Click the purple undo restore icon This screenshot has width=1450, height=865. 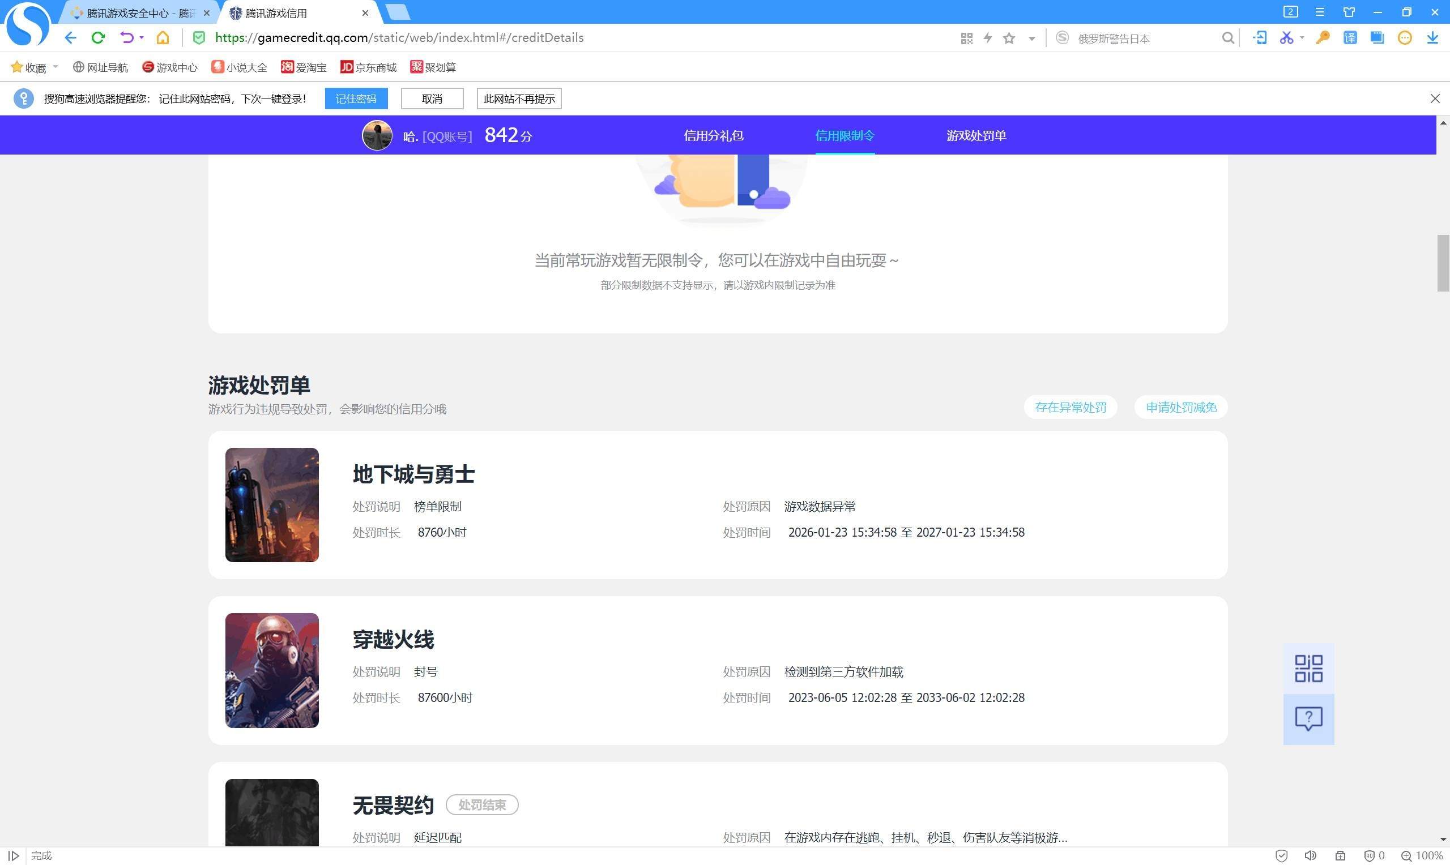tap(126, 38)
